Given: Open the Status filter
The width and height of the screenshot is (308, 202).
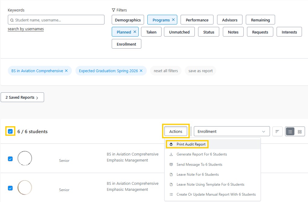Looking at the screenshot, I should coord(209,32).
